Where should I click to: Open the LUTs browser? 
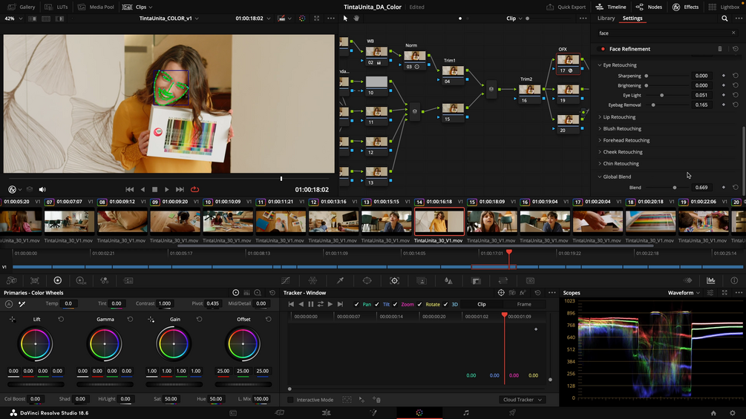click(x=56, y=7)
